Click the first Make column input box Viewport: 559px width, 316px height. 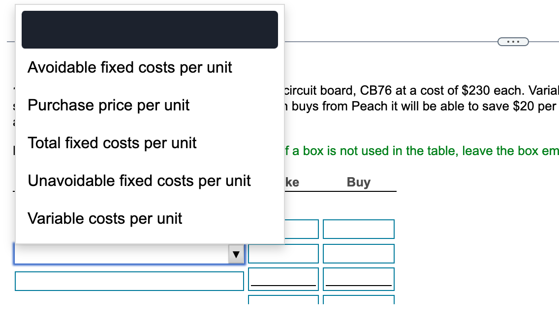283,229
